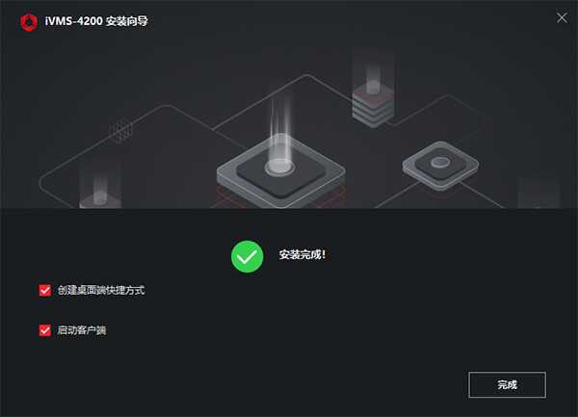
Task: Click the red grid beneath central platform
Action: click(281, 197)
